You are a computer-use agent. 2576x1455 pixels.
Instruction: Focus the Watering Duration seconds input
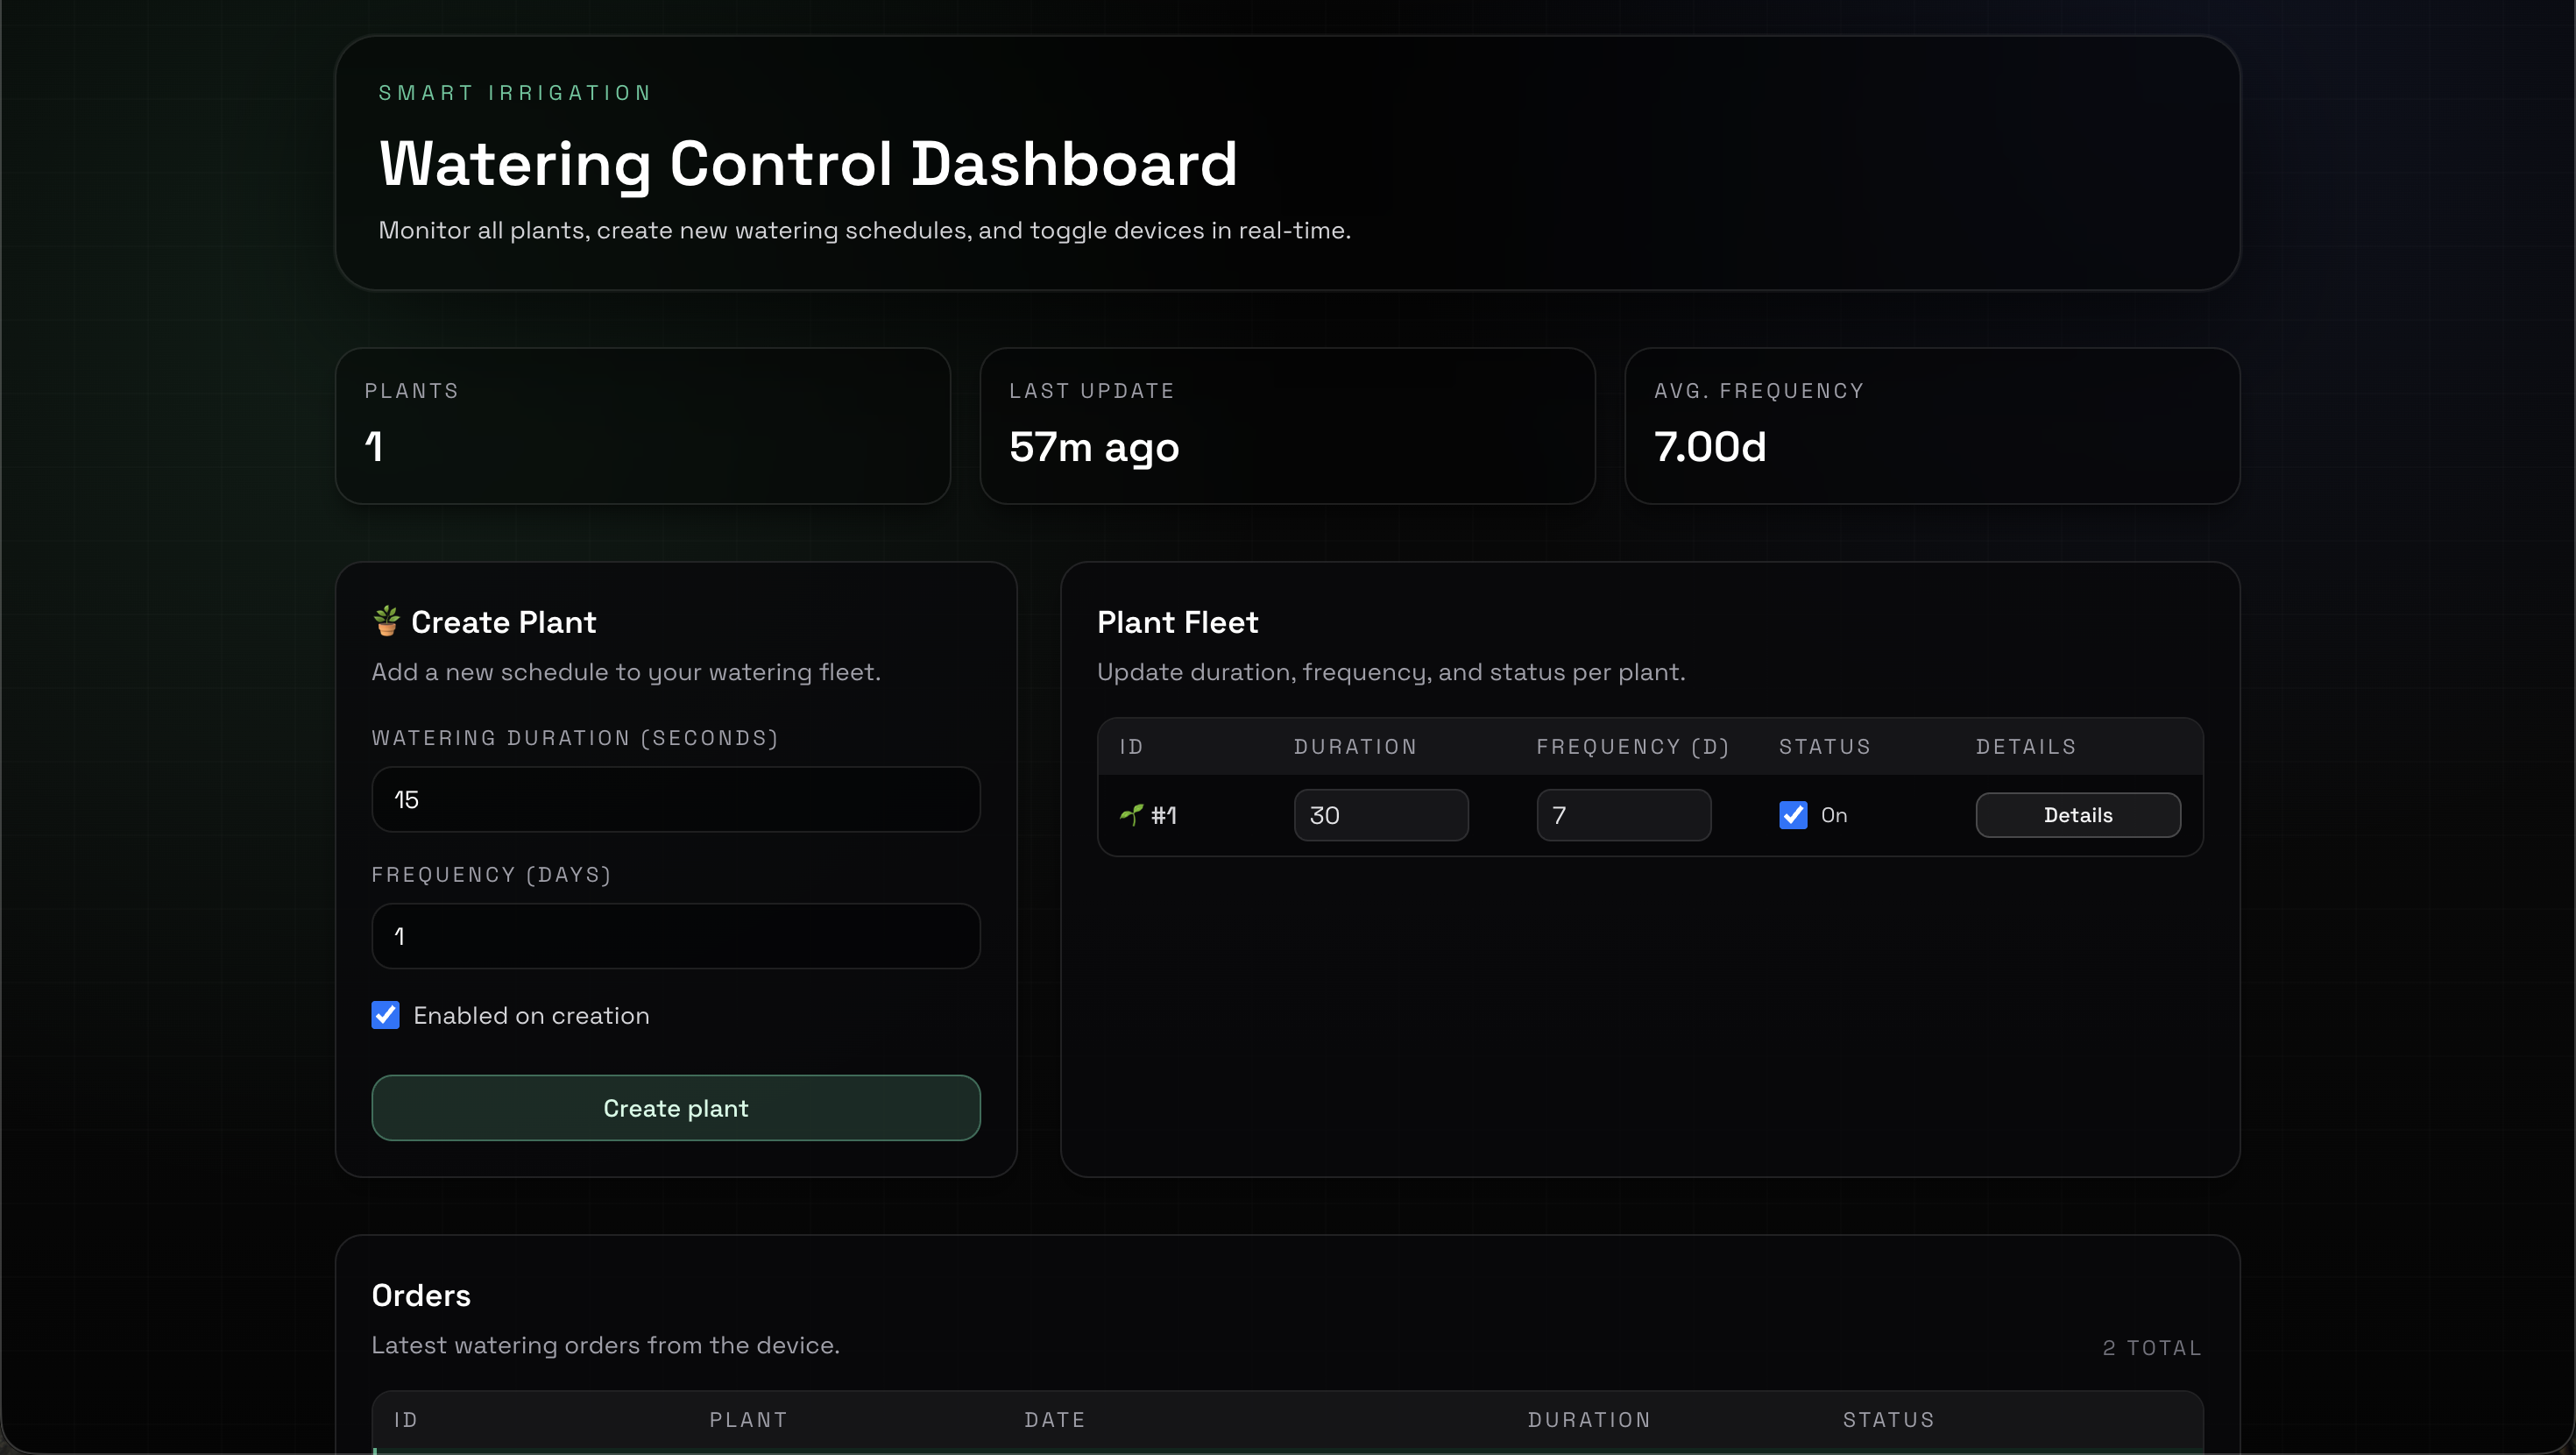(675, 798)
